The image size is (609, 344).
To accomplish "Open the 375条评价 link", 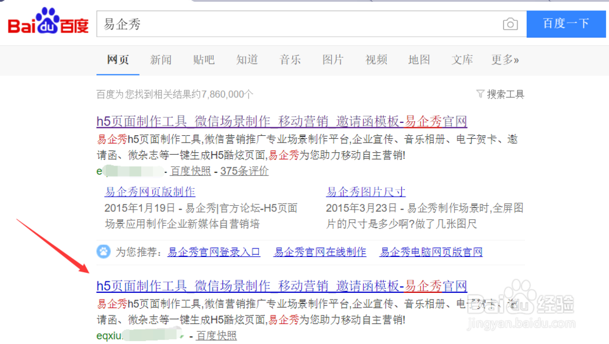I will 244,171.
